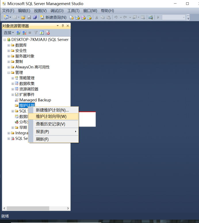Click the right arrow of Object Explorer scrollbar
The image size is (199, 223).
point(68,208)
